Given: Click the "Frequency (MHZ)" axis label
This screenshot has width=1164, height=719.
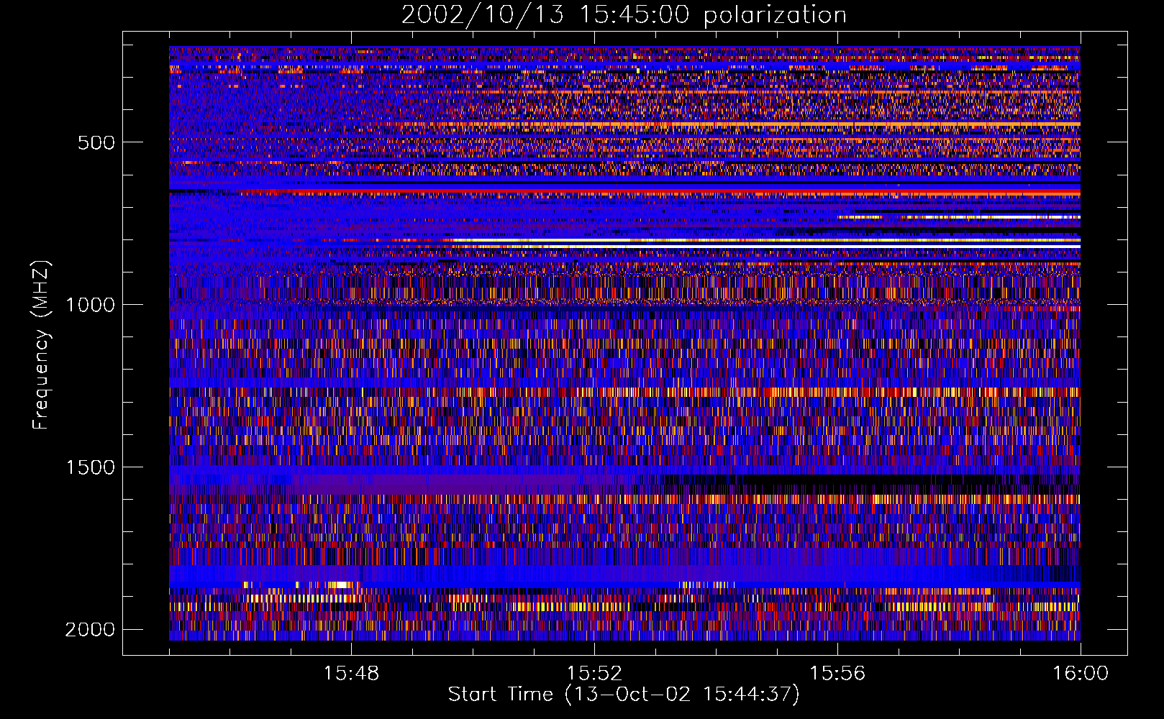Looking at the screenshot, I should pyautogui.click(x=40, y=345).
